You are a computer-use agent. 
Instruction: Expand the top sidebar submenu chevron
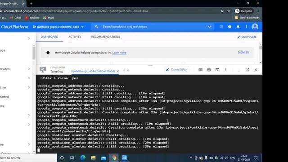click(x=29, y=38)
